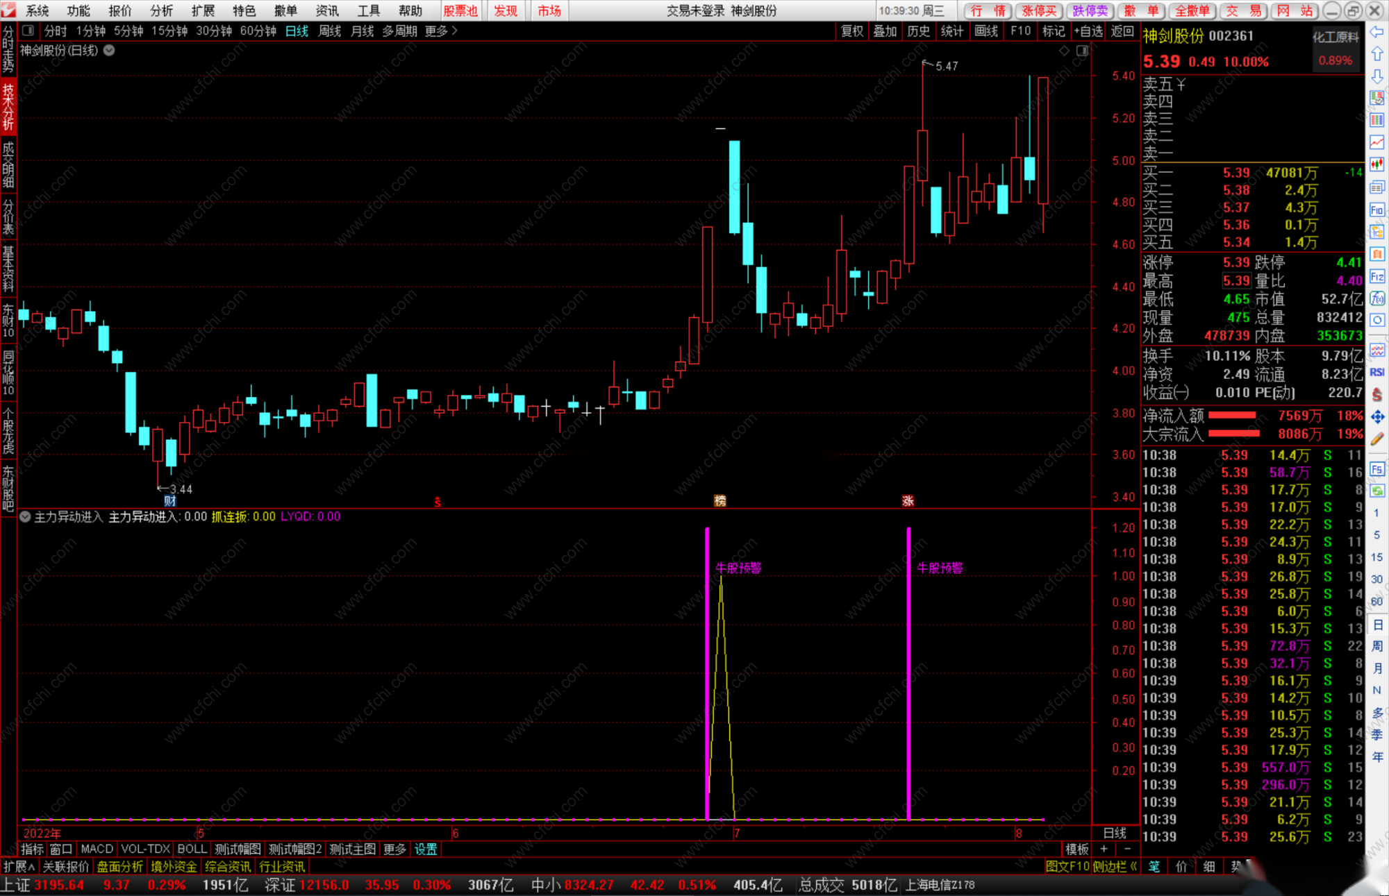The height and width of the screenshot is (896, 1389).
Task: Open the RSI indicator icon
Action: pos(1377,373)
